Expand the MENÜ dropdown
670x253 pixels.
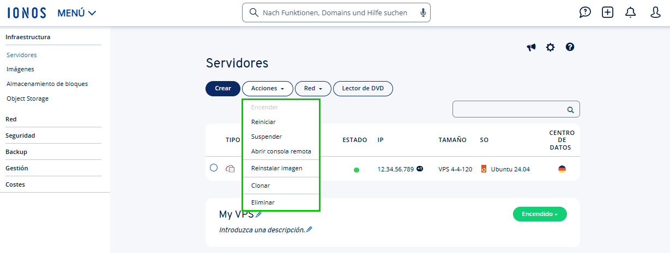(x=76, y=13)
